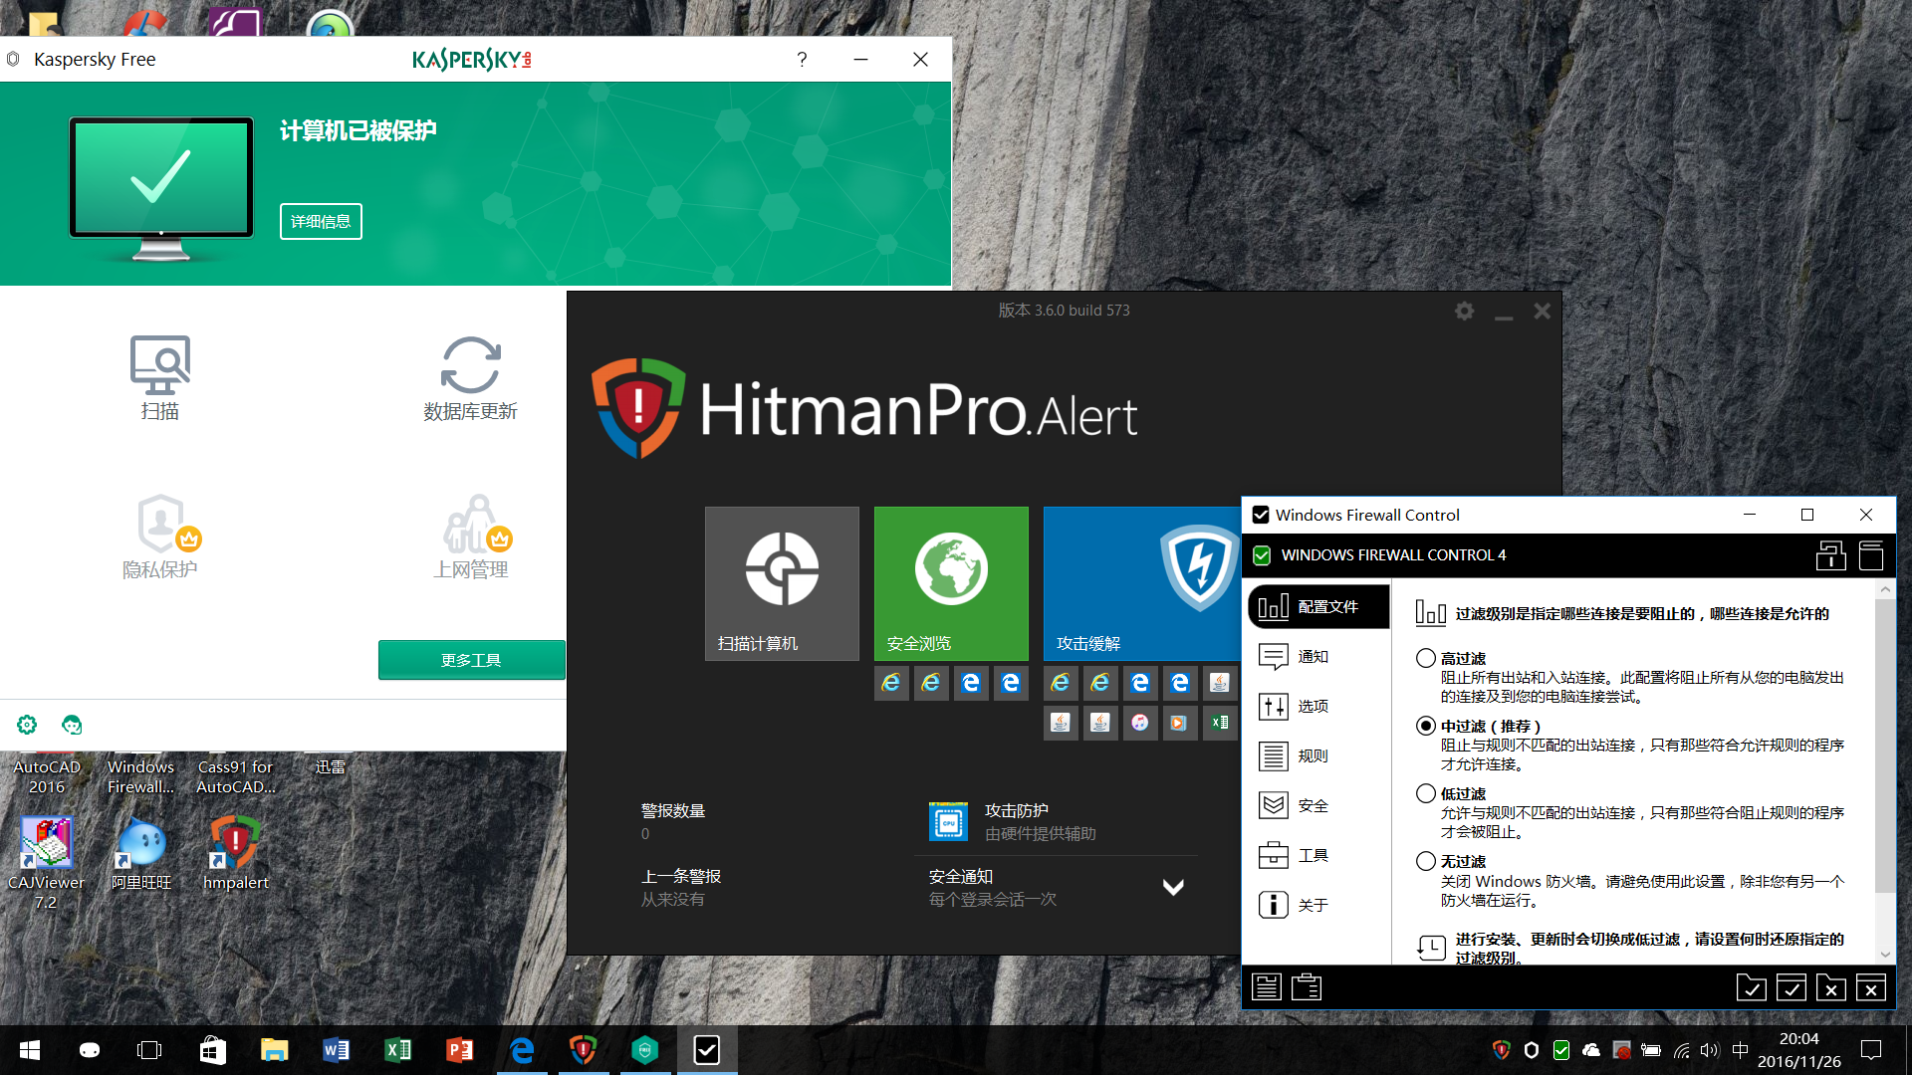Select 中过滤（推荐）radio button
Viewport: 1912px width, 1075px height.
pos(1426,726)
